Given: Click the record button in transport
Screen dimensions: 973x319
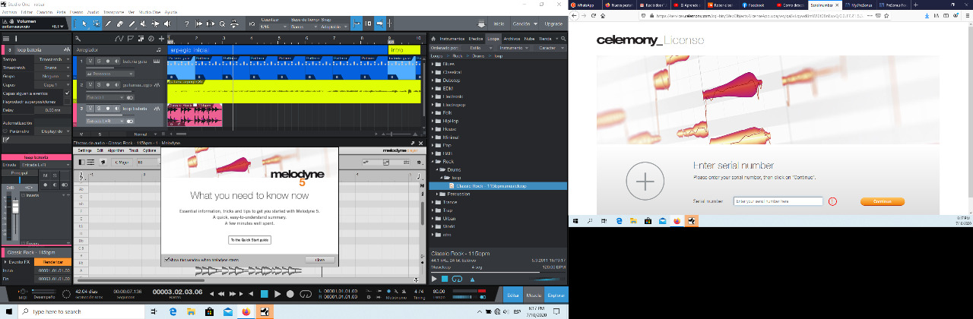Looking at the screenshot, I should tap(290, 294).
